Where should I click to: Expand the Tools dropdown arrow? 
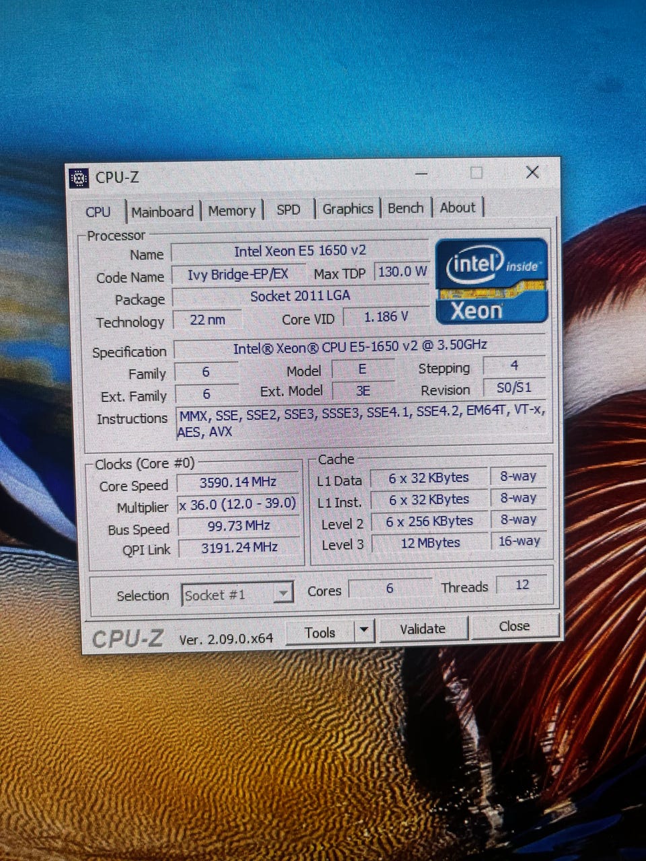click(x=364, y=631)
